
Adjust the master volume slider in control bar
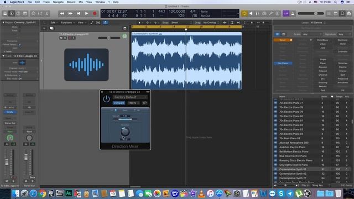(x=311, y=13)
